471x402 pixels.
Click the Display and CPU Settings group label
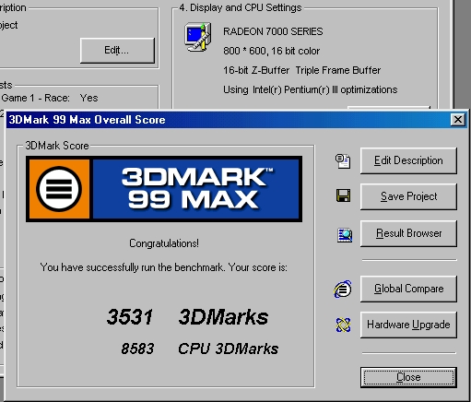[x=241, y=7]
